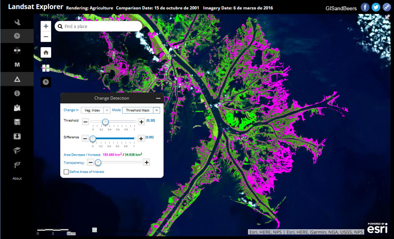Zoom out the map with minus button
Viewport: 394px width, 239px height.
[x=46, y=37]
